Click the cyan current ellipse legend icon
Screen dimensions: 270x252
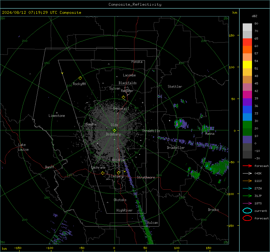coord(247,211)
